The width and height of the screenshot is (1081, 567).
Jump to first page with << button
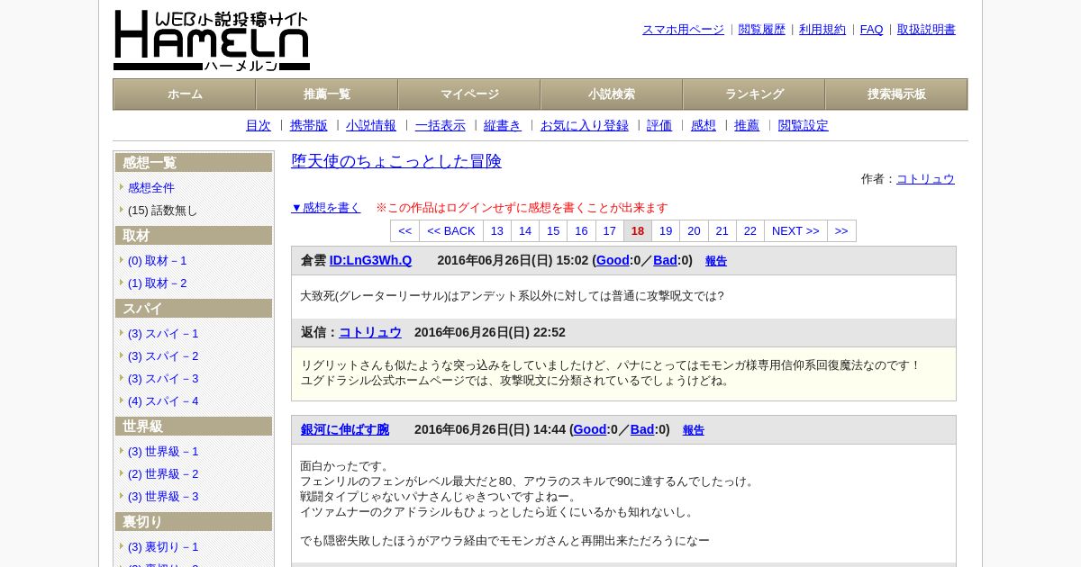tap(405, 231)
